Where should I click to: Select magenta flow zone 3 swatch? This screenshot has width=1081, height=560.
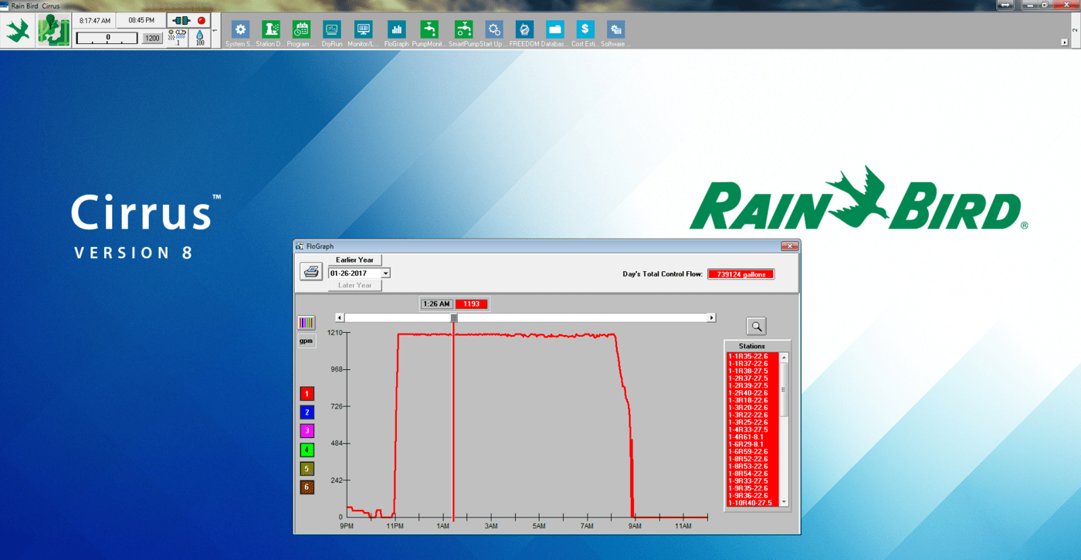(307, 431)
